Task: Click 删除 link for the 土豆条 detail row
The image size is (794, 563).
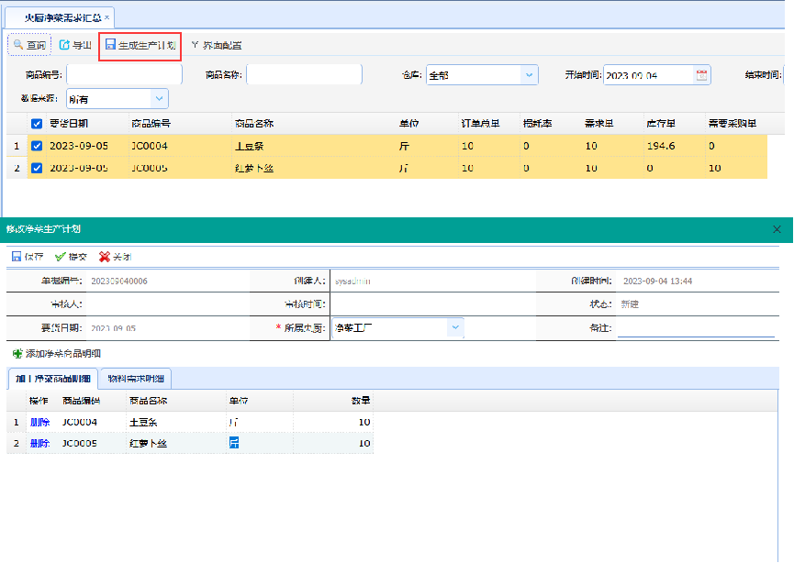Action: click(40, 422)
